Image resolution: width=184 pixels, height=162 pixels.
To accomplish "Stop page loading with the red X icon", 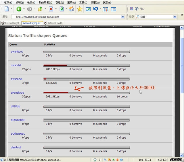I will [x=51, y=9].
